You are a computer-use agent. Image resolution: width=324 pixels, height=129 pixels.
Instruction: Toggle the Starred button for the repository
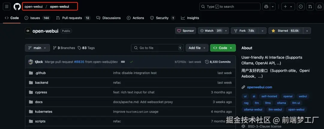(285, 31)
